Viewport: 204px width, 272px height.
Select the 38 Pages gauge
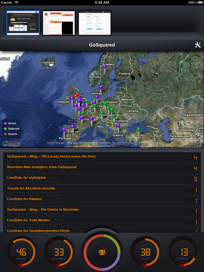click(145, 252)
